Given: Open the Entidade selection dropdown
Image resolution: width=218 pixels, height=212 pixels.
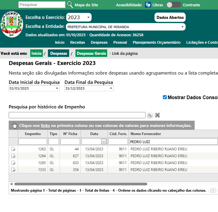Looking at the screenshot, I should (x=125, y=27).
